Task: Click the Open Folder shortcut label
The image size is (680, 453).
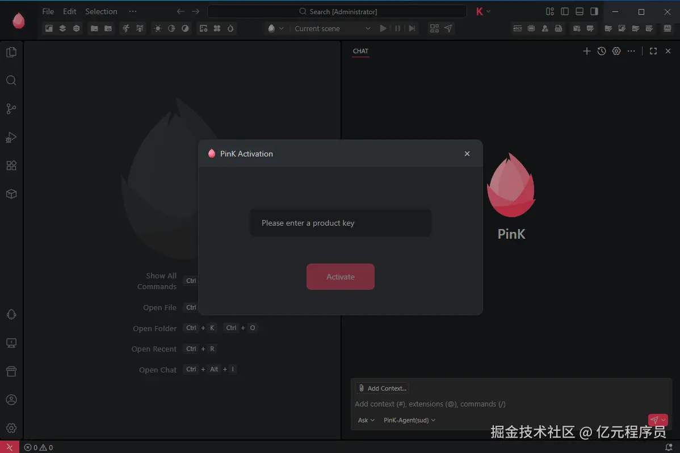Action: click(x=155, y=328)
